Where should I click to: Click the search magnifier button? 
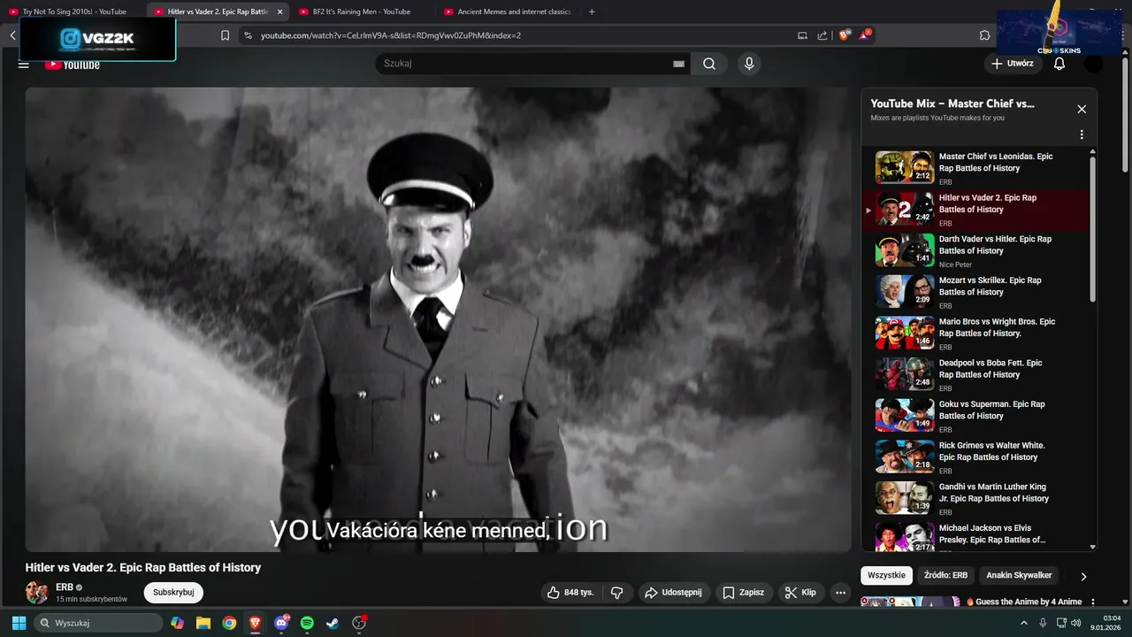[709, 64]
